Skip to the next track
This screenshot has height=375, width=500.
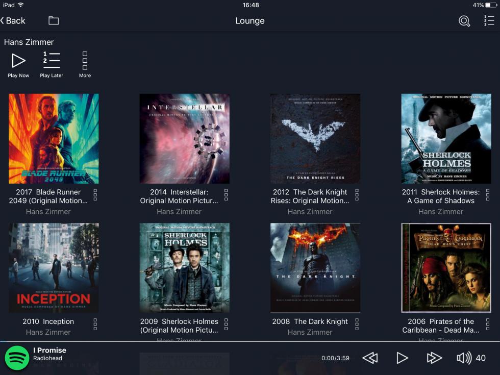(434, 358)
